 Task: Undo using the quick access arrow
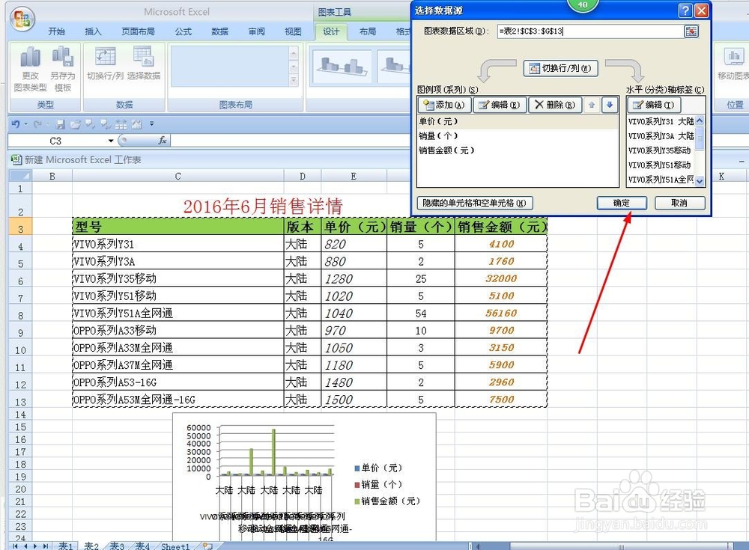tap(16, 124)
